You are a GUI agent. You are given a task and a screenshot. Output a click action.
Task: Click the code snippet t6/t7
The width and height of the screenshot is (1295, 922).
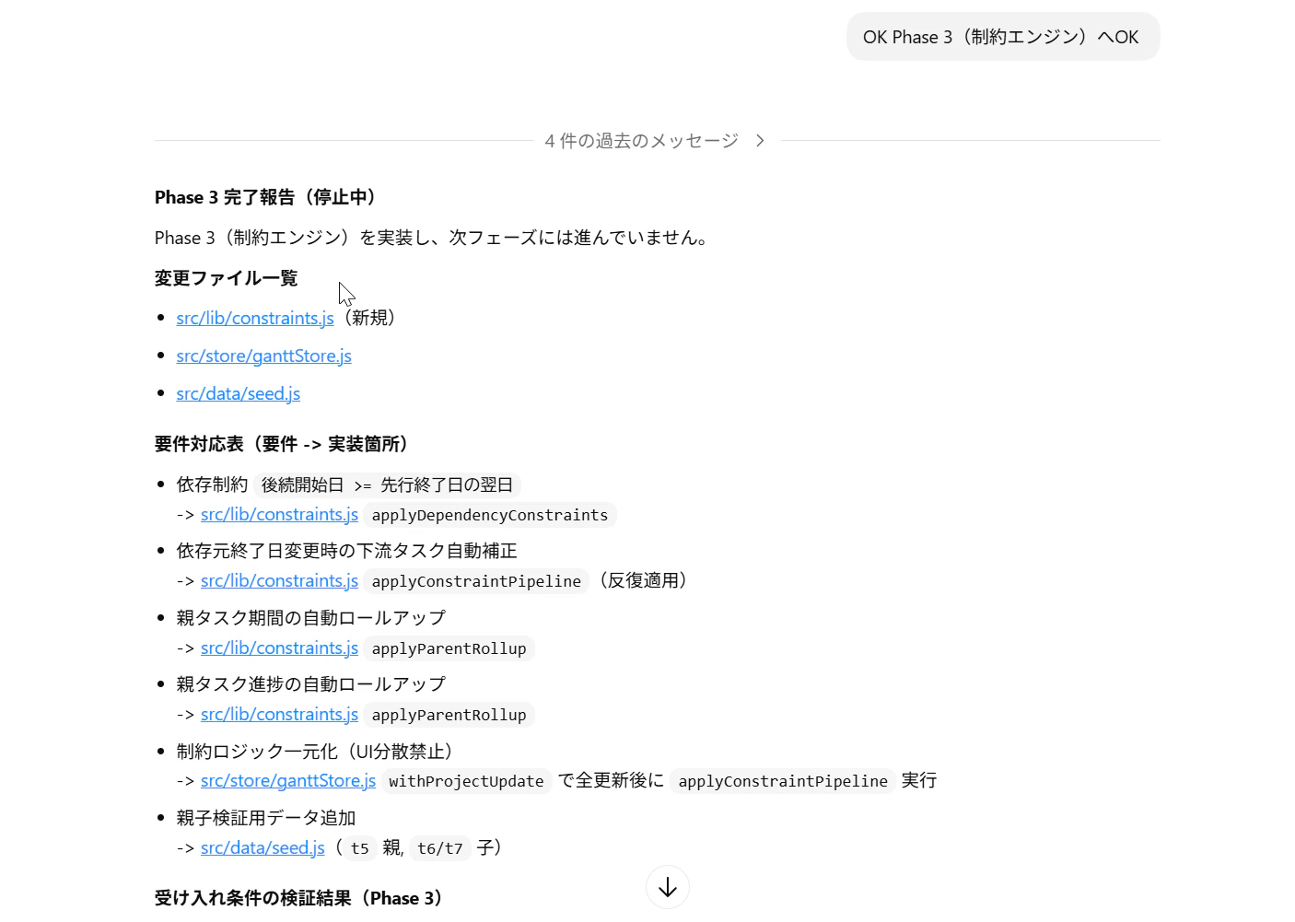click(440, 848)
